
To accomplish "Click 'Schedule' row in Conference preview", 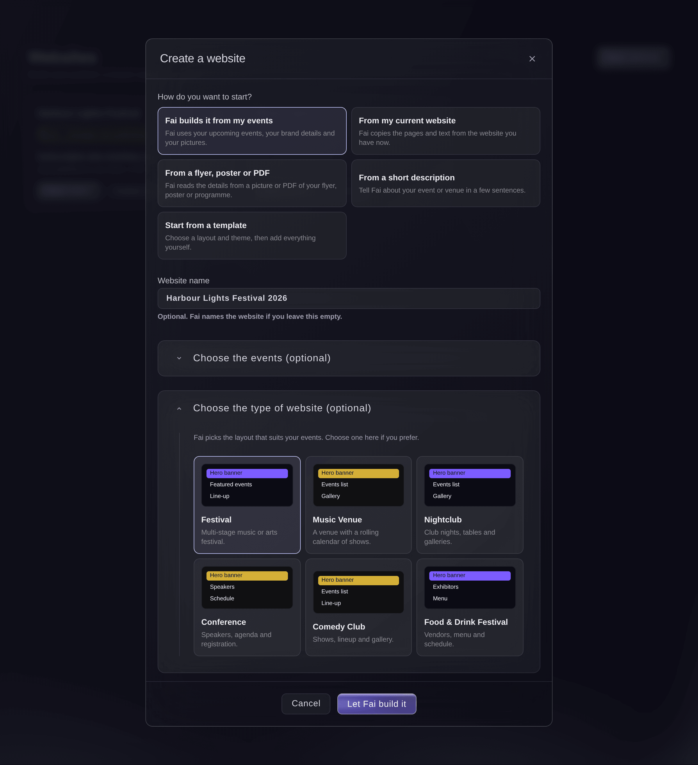I will (x=222, y=598).
